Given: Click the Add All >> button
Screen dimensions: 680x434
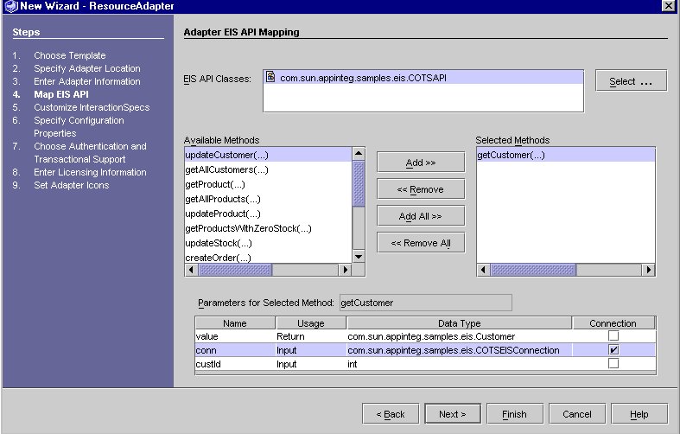Looking at the screenshot, I should coord(421,216).
